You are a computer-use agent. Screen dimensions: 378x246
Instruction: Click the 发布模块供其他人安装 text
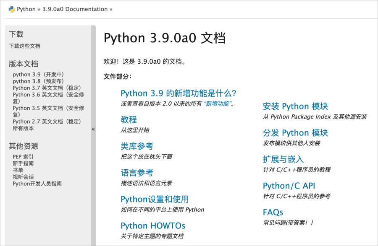[x=291, y=143]
